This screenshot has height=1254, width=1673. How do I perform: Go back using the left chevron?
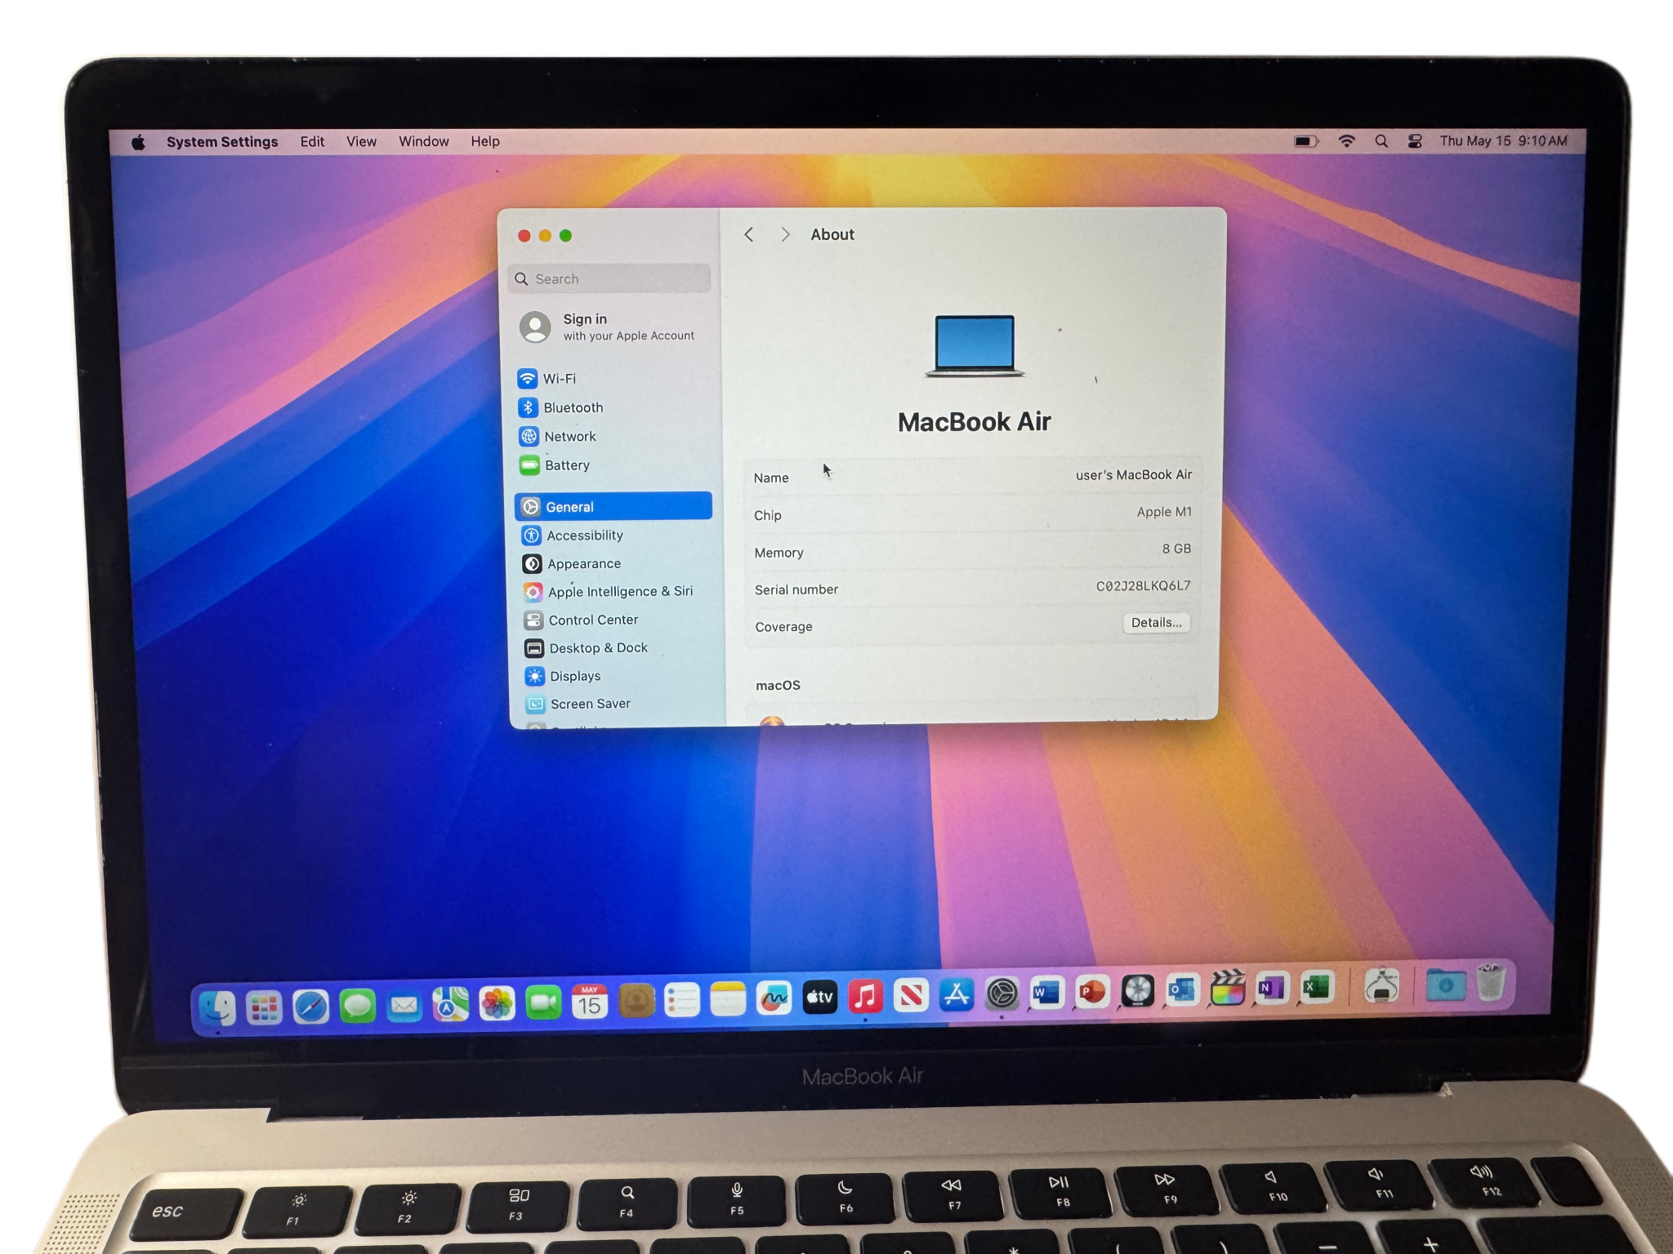pyautogui.click(x=748, y=234)
